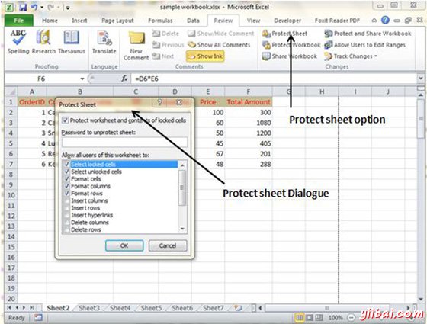
Task: Toggle Format columns checkbox
Action: point(67,186)
